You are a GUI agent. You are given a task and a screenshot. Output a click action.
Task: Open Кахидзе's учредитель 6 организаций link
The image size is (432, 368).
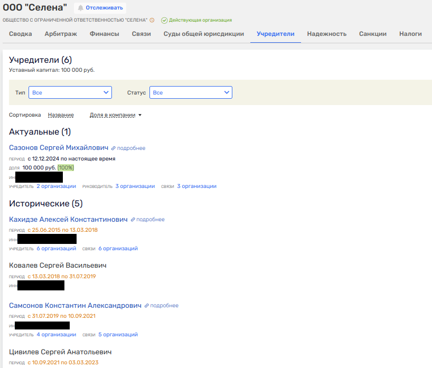pyautogui.click(x=57, y=249)
